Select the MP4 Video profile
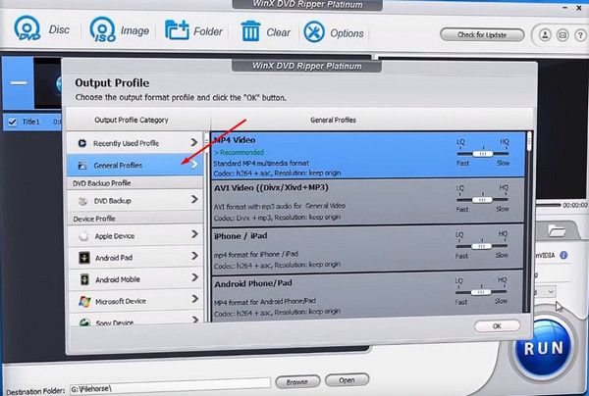This screenshot has height=396, width=589. click(x=368, y=155)
